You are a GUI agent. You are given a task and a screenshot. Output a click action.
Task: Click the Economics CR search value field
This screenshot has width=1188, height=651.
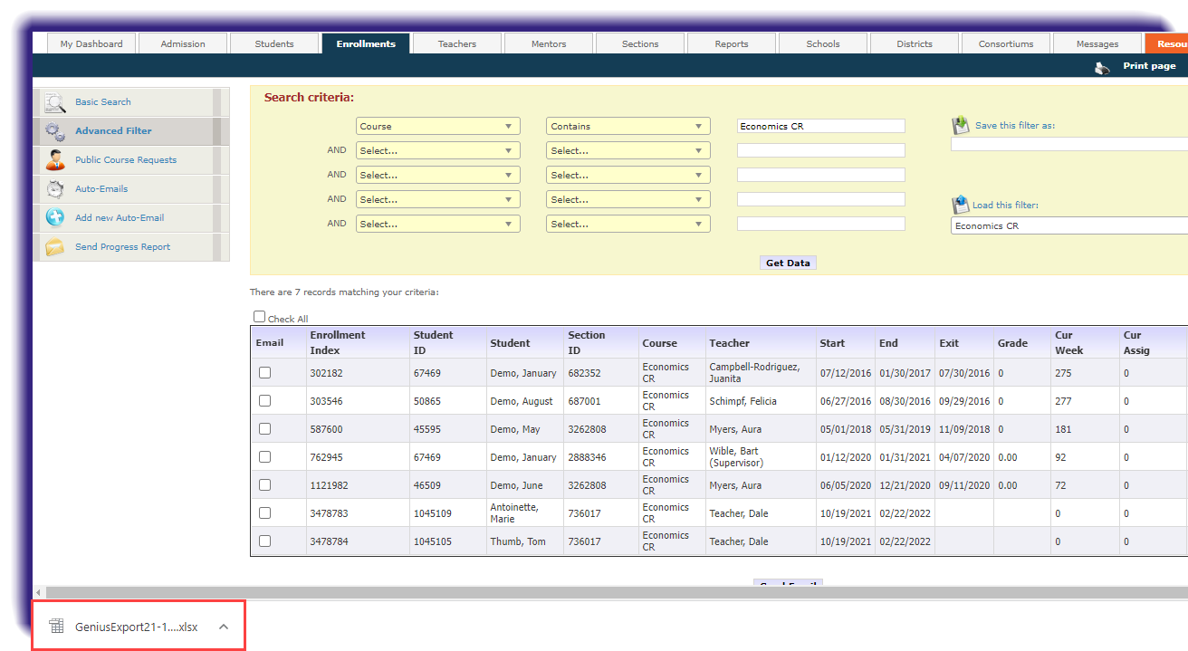click(820, 127)
